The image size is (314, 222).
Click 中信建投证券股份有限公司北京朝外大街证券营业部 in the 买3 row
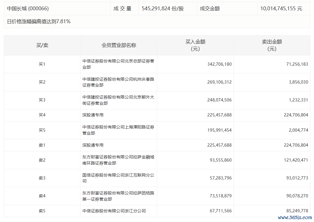(x=118, y=100)
